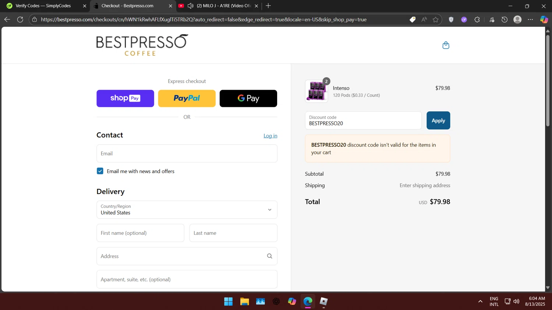Screen dimensions: 552x310
Task: Follow the Log in link
Action: click(270, 136)
